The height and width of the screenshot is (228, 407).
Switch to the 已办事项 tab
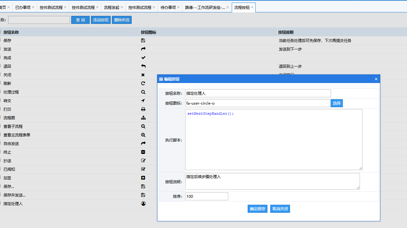[x=23, y=7]
